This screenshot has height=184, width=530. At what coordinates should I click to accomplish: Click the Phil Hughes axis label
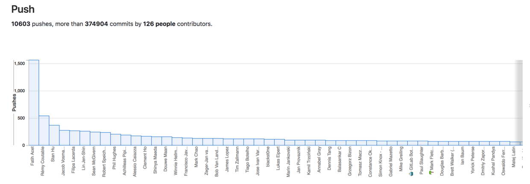[x=115, y=158]
